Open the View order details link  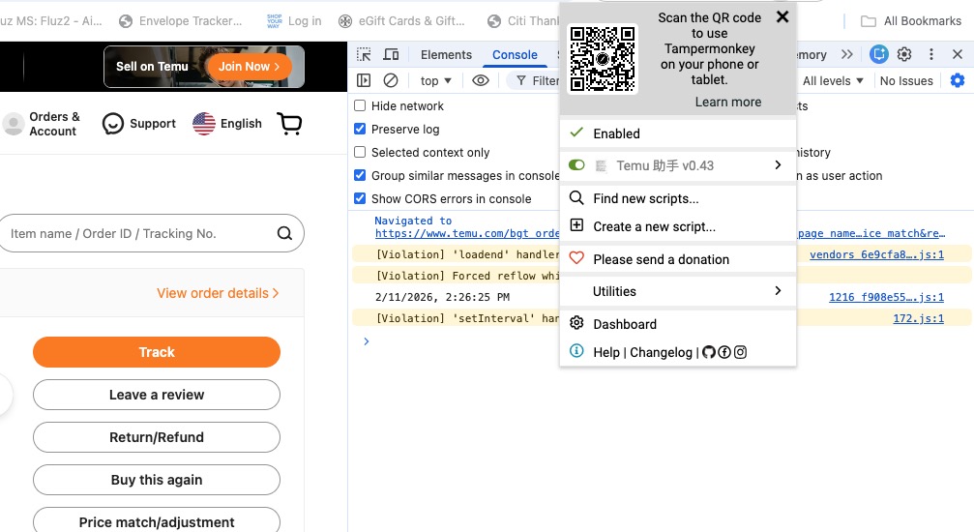click(218, 293)
